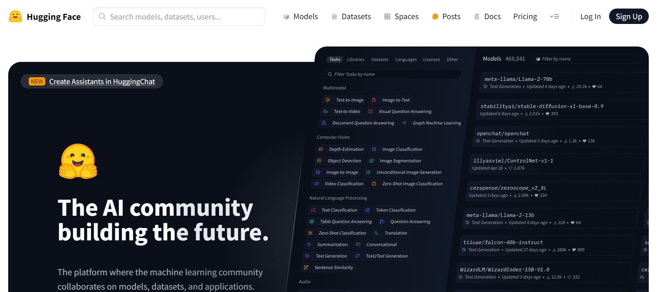Click the search magnifier icon

coord(102,16)
